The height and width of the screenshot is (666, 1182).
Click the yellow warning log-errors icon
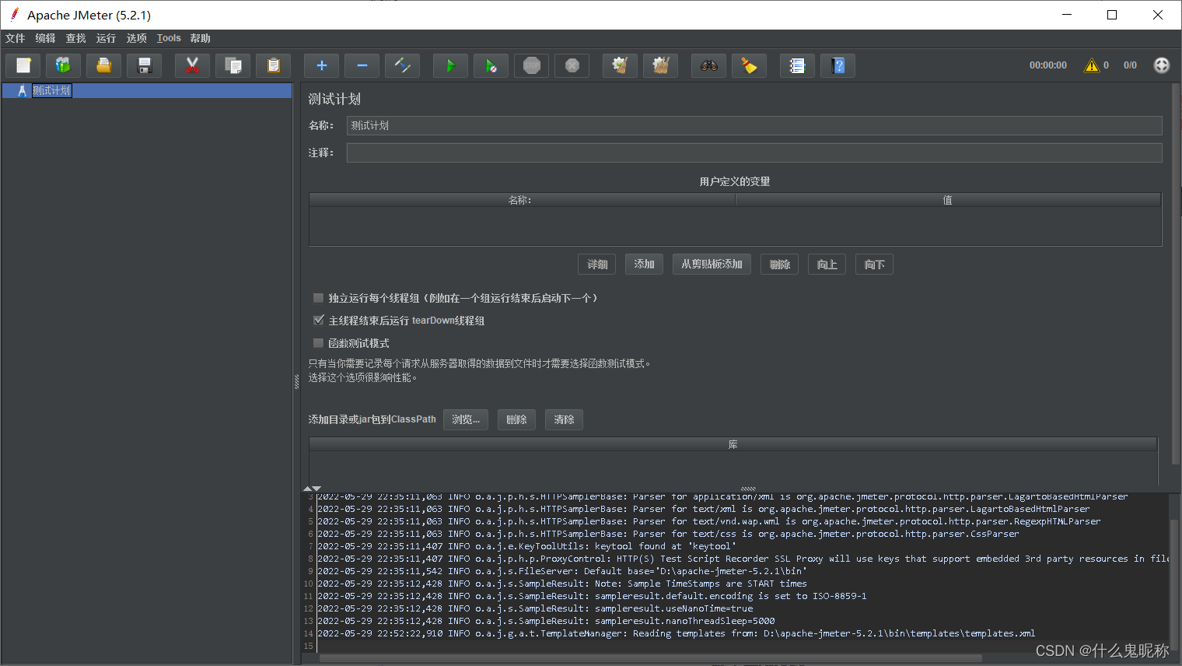pos(1092,65)
